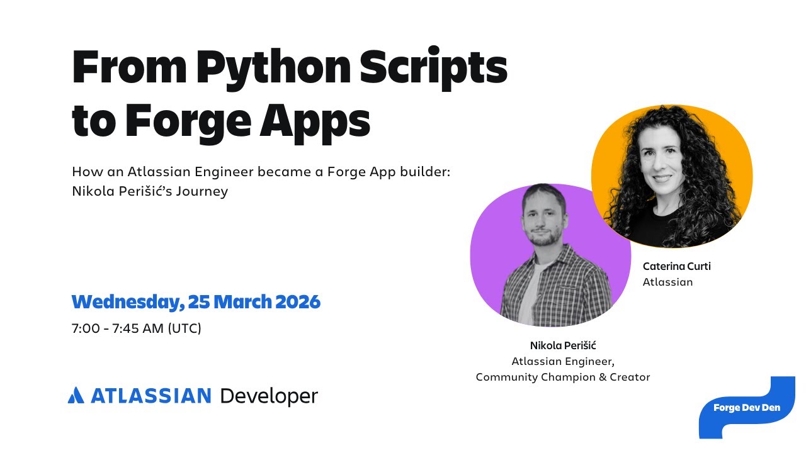Viewport: 806px width, 453px height.
Task: Click the subtitle line 'Nikola Perišić's Journey'
Action: 150,191
